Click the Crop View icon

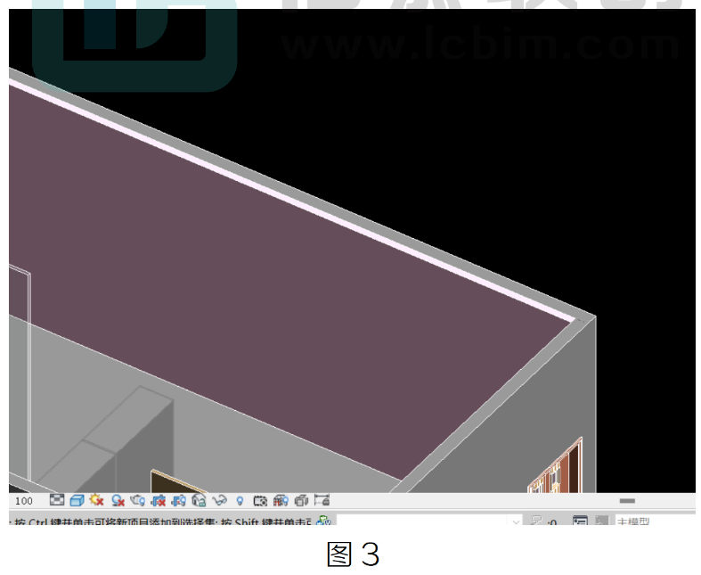pos(159,500)
